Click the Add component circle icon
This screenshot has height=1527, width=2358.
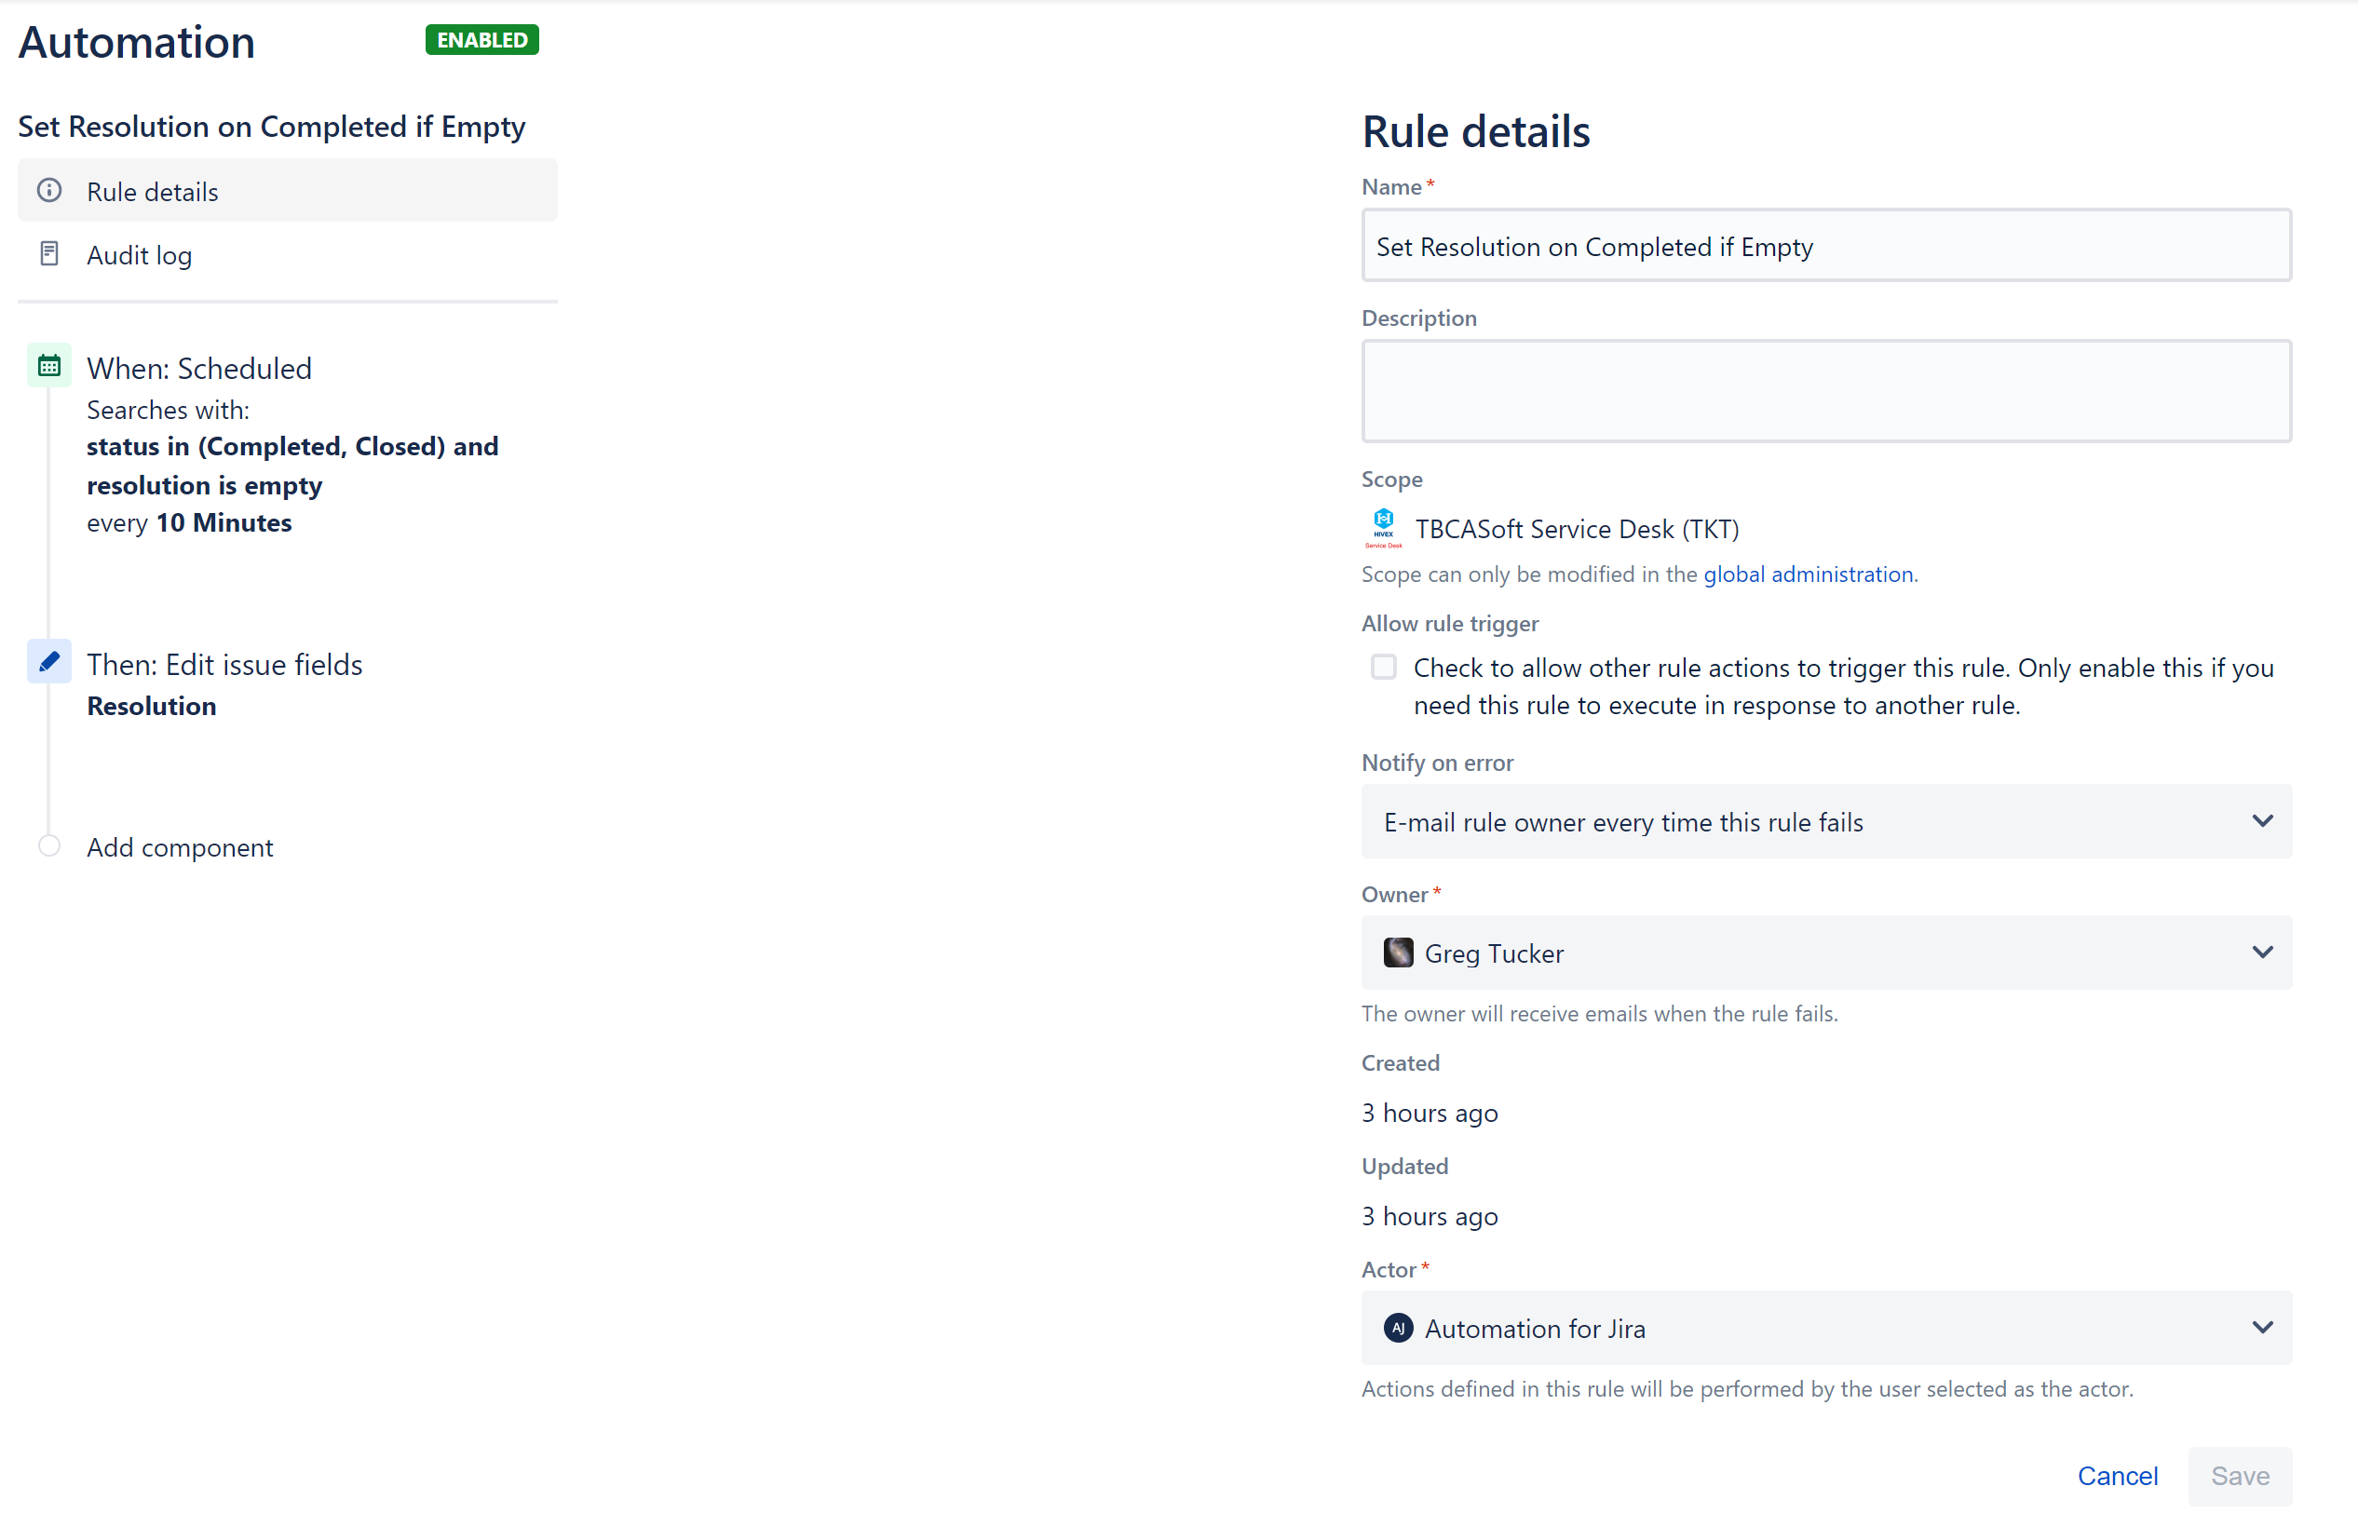pyautogui.click(x=48, y=846)
